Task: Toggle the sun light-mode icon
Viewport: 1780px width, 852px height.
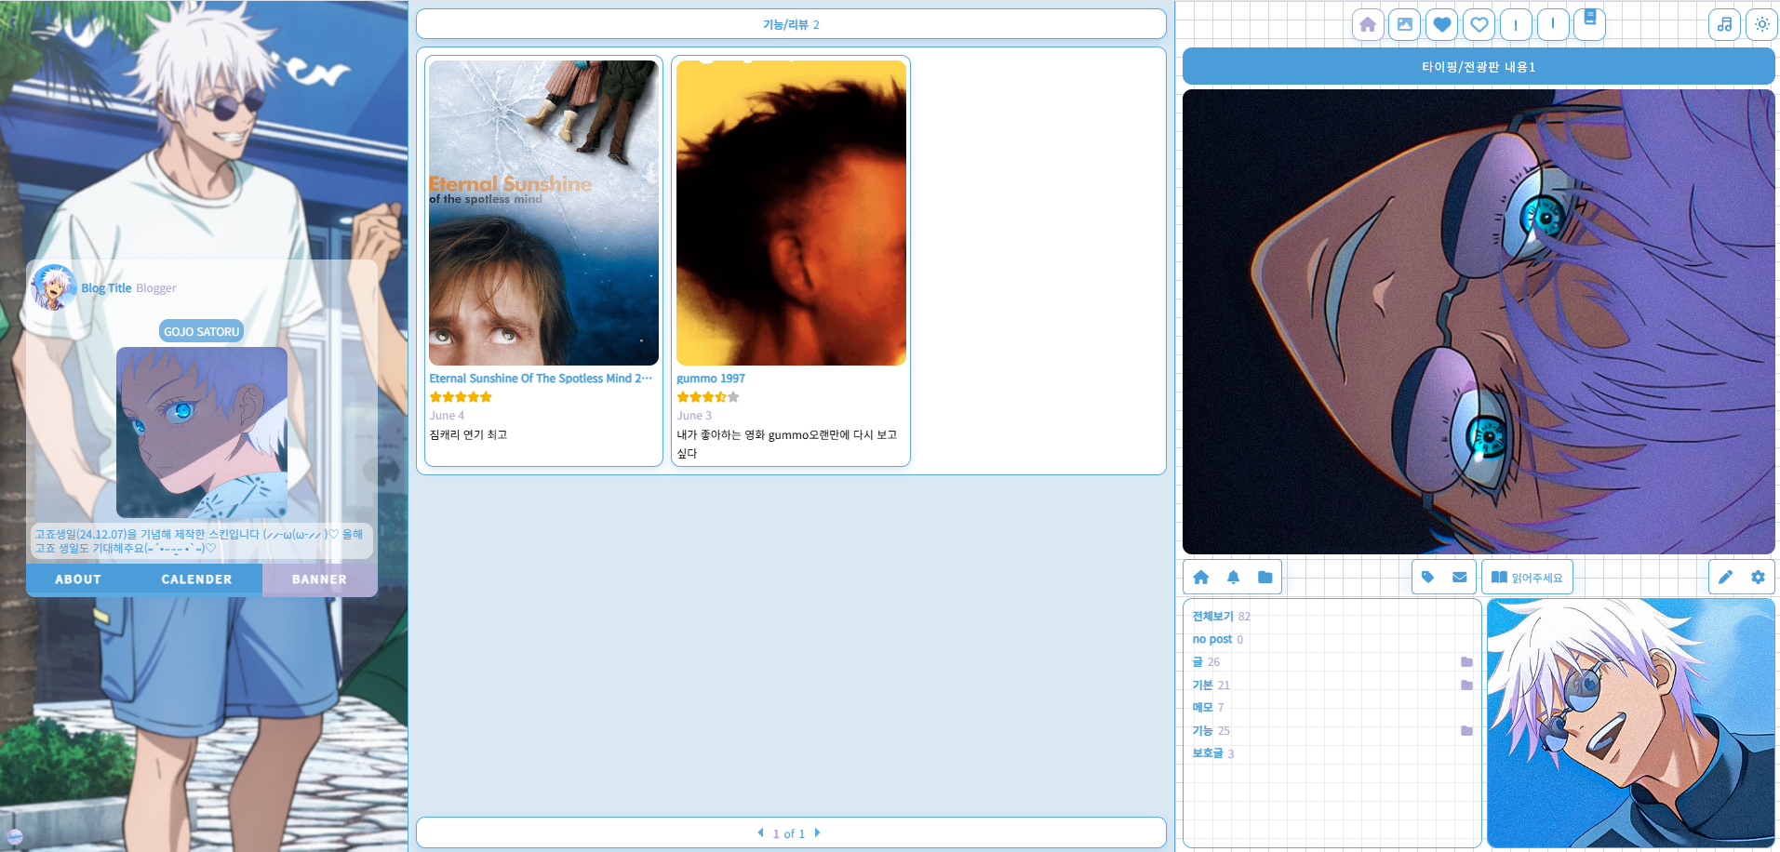Action: click(1762, 25)
